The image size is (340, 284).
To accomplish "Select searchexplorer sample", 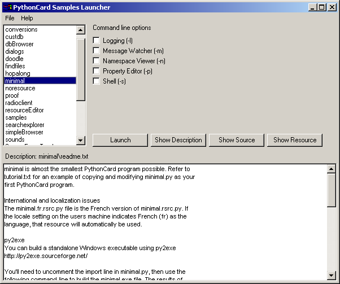I will [40, 125].
